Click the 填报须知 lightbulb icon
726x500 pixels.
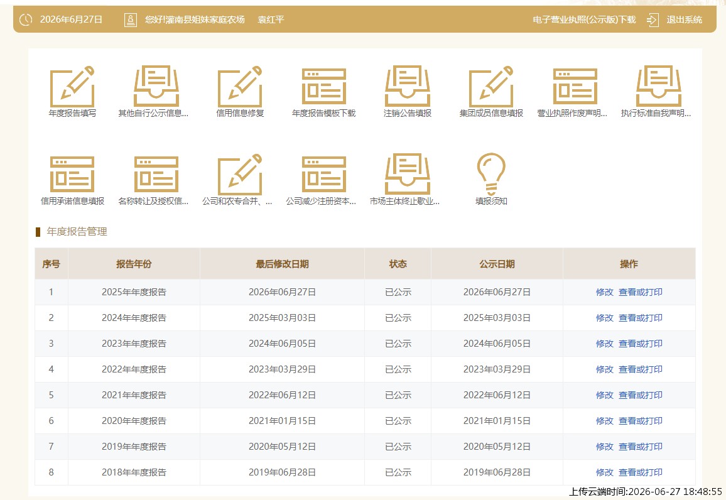(x=491, y=174)
